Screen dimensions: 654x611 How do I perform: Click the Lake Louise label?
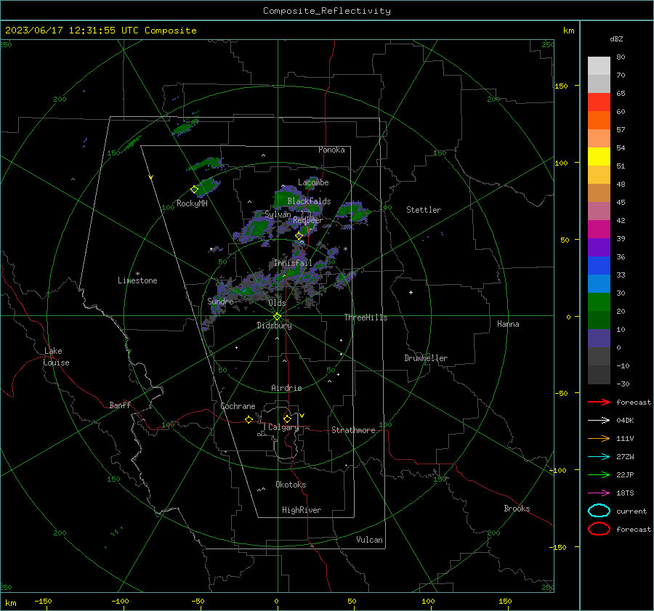point(56,357)
